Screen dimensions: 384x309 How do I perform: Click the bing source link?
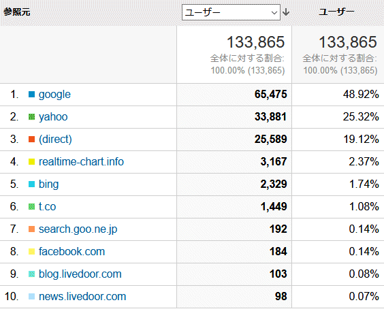(x=49, y=184)
